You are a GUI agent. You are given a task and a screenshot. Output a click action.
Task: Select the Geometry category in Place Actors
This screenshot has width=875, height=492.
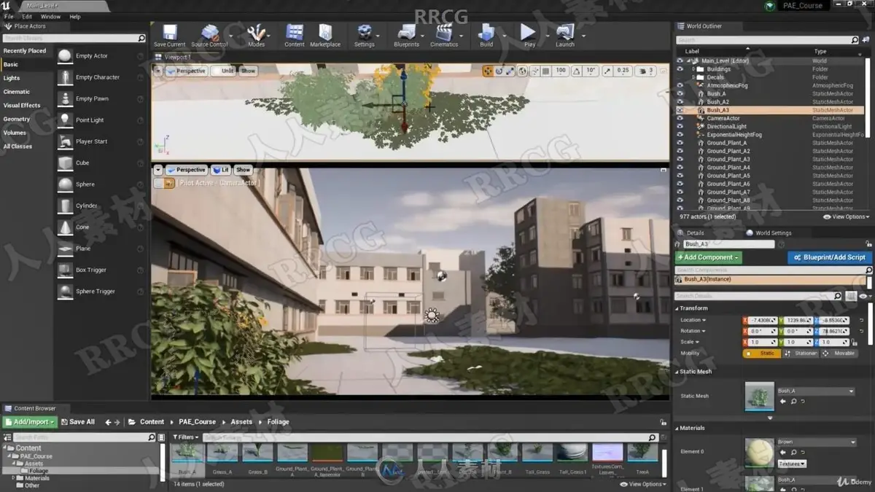(17, 119)
